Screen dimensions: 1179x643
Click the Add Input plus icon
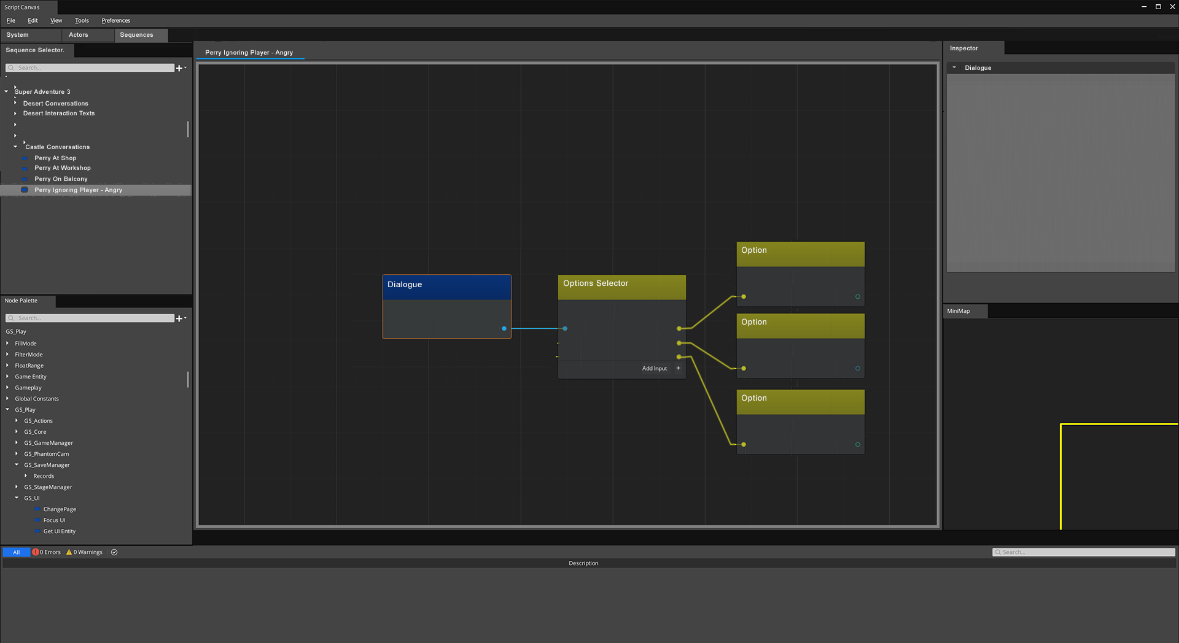coord(678,369)
